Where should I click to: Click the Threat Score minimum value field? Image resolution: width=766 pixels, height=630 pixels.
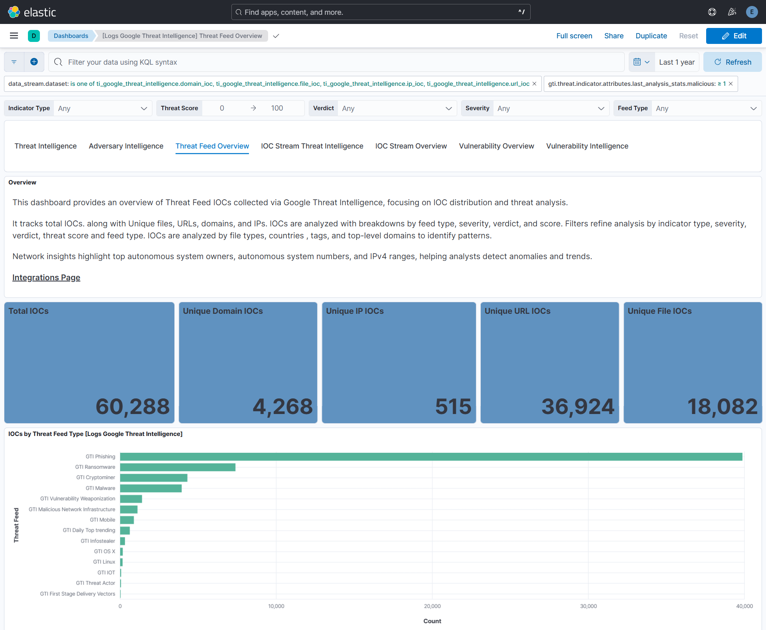click(222, 108)
